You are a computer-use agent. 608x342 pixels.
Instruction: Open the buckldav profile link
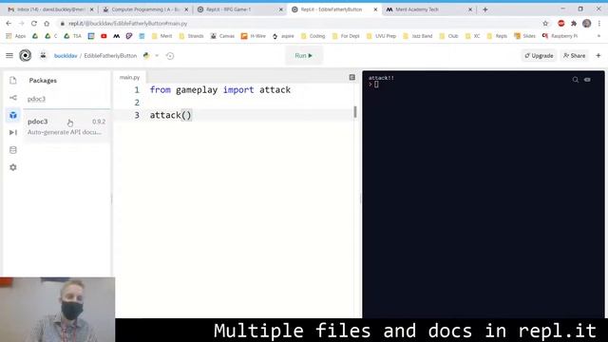66,56
